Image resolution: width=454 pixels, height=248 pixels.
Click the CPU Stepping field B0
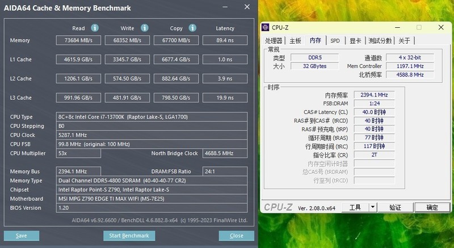[152, 126]
